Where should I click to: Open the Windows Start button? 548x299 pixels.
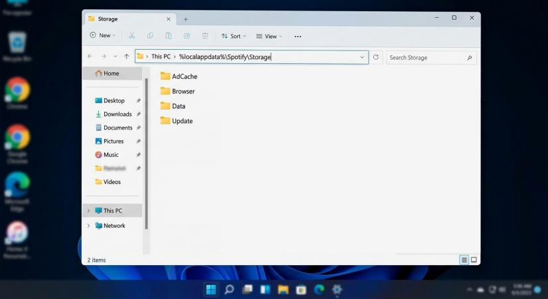tap(211, 290)
